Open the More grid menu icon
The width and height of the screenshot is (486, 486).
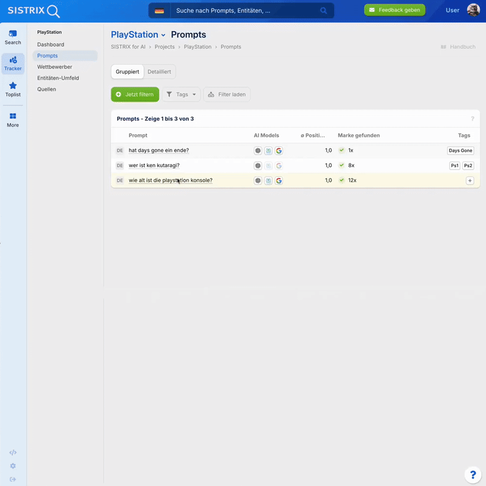13,120
